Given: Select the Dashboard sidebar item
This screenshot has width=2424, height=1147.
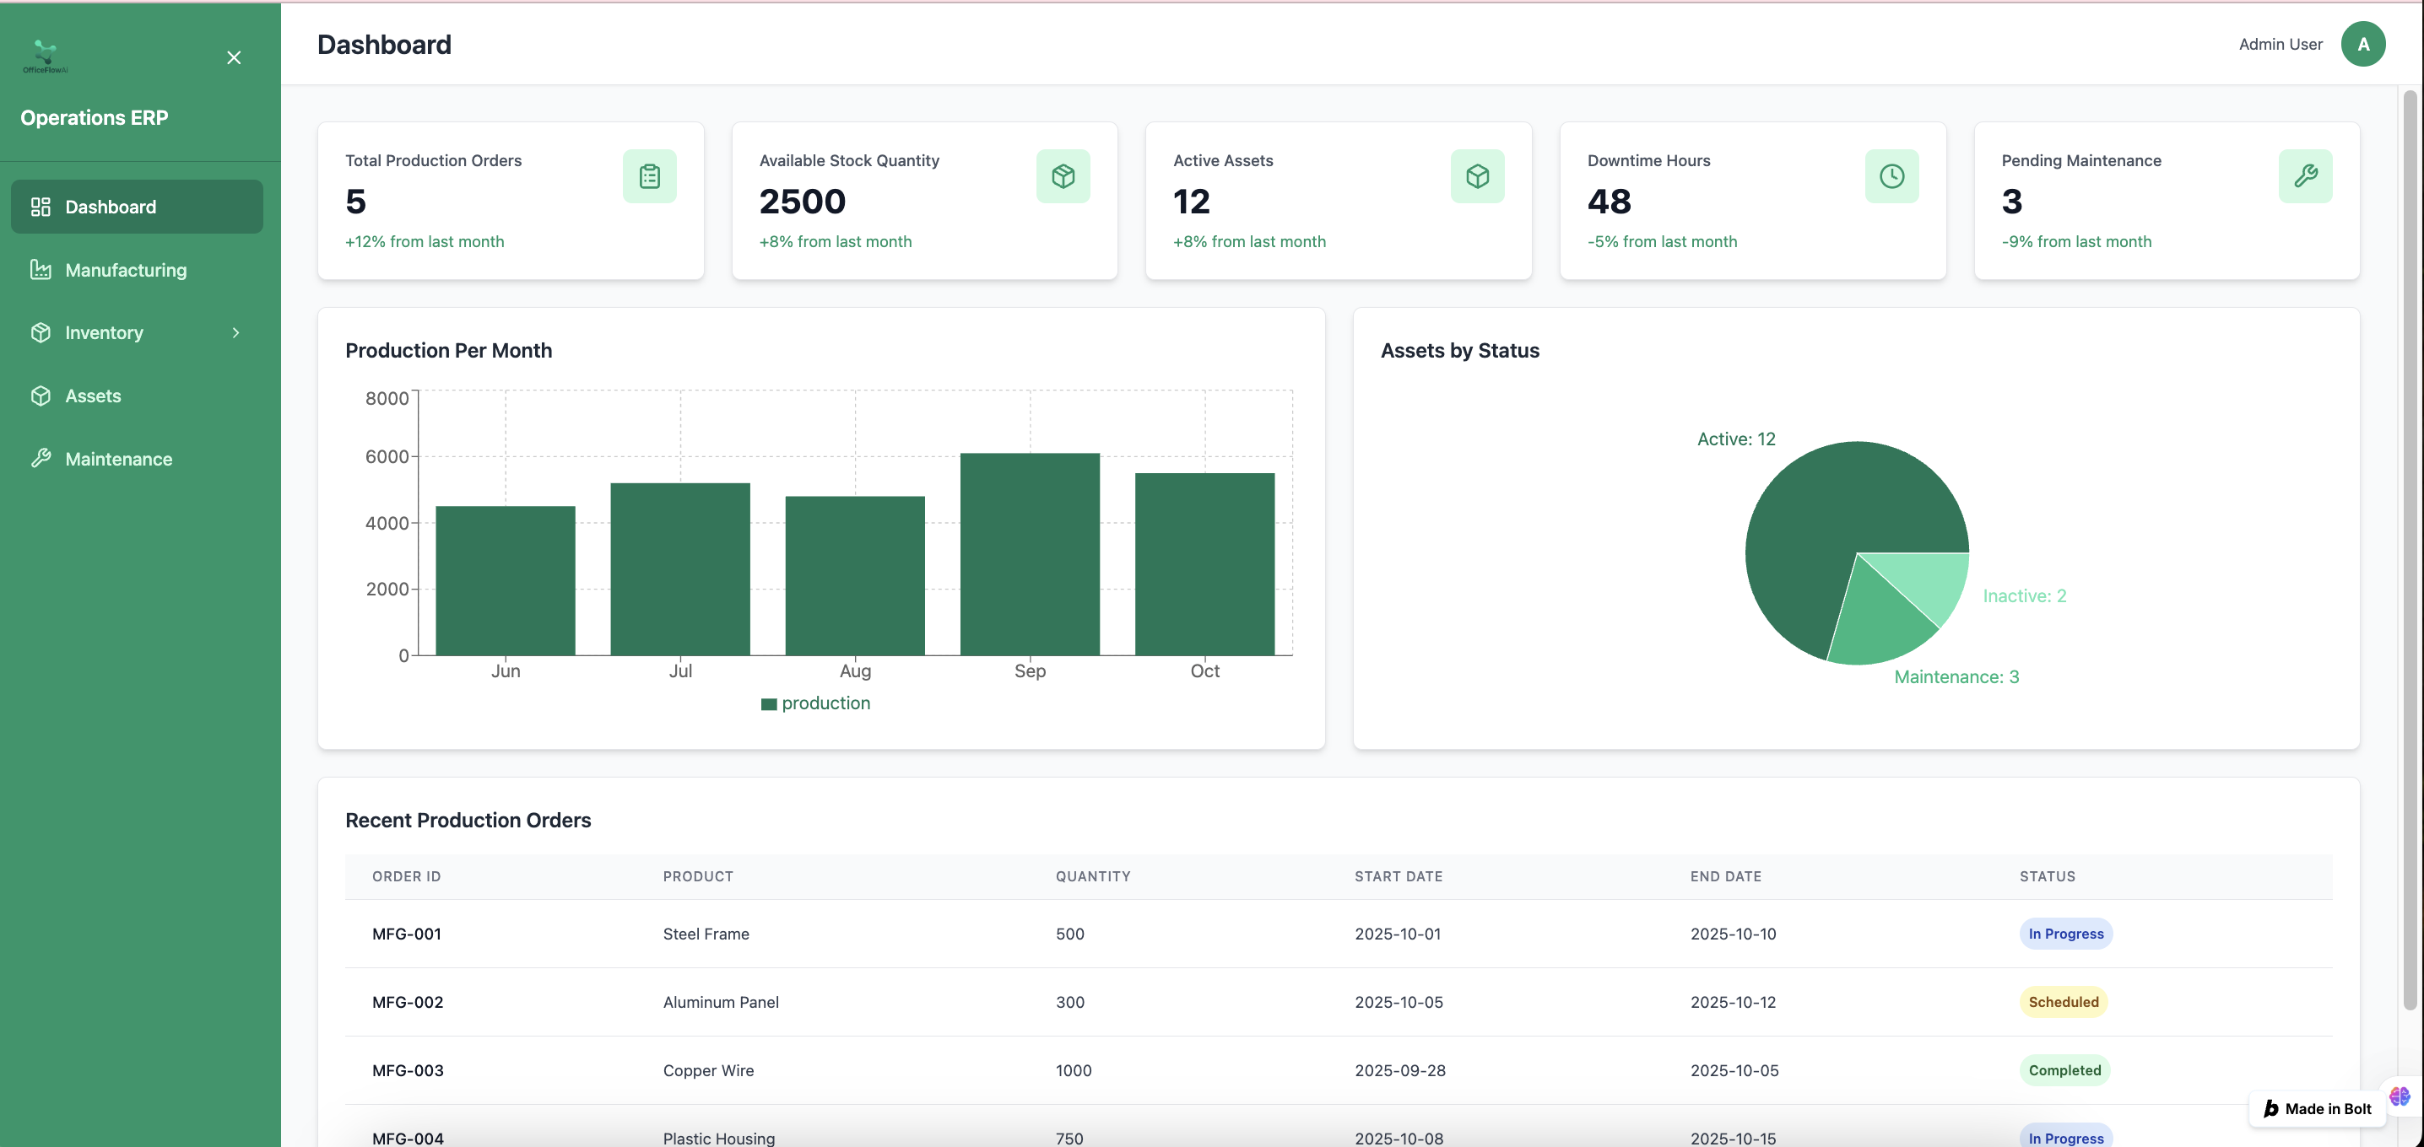Looking at the screenshot, I should [x=110, y=207].
